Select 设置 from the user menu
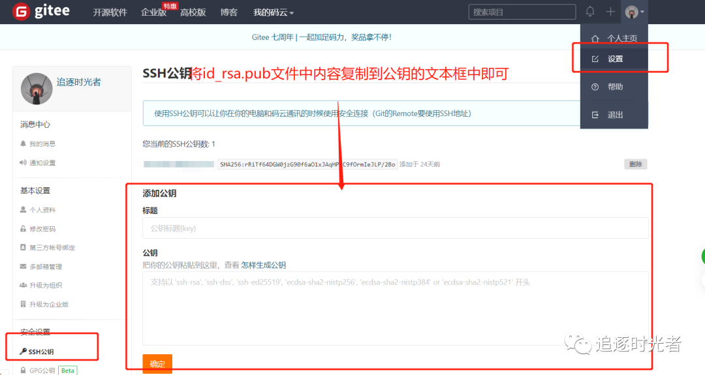The height and width of the screenshot is (375, 705). [x=614, y=59]
